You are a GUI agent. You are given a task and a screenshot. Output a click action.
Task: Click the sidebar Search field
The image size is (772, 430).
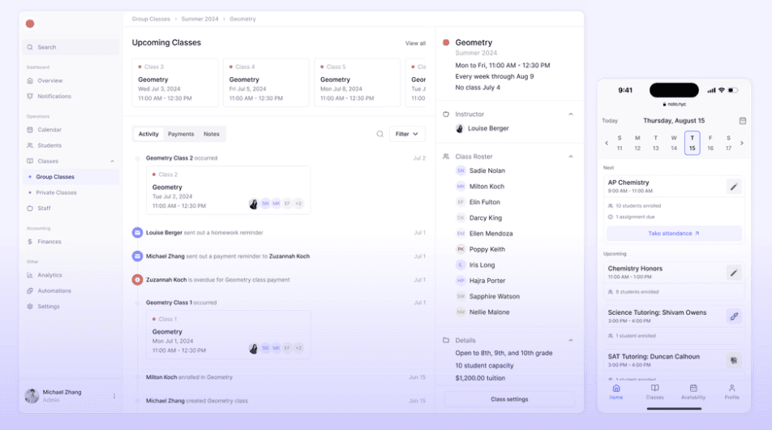click(x=71, y=47)
